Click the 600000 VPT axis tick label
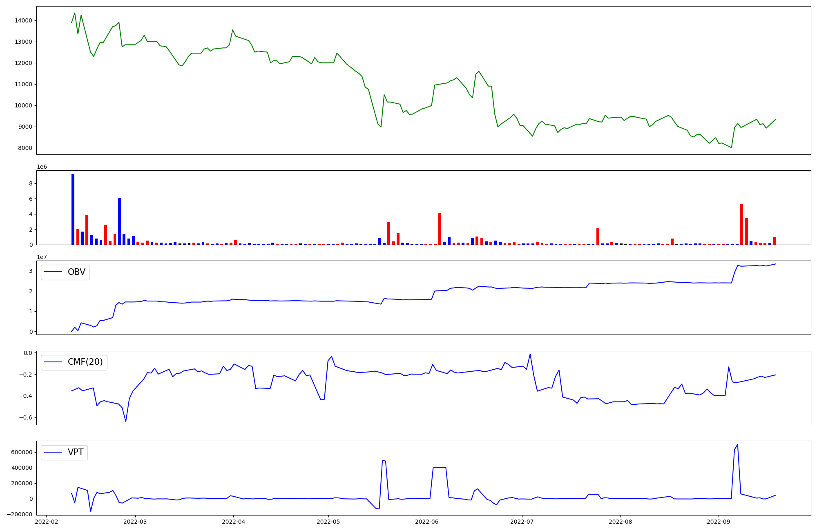The height and width of the screenshot is (531, 817). [22, 452]
